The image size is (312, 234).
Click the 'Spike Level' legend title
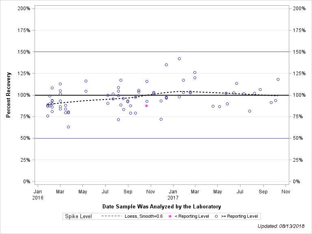pos(78,216)
